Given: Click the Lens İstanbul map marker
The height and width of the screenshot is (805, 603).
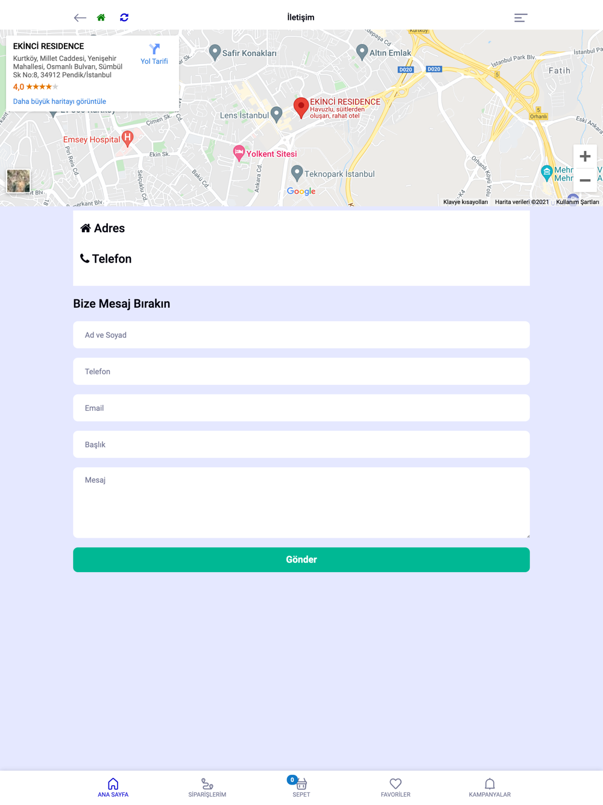Looking at the screenshot, I should point(276,115).
